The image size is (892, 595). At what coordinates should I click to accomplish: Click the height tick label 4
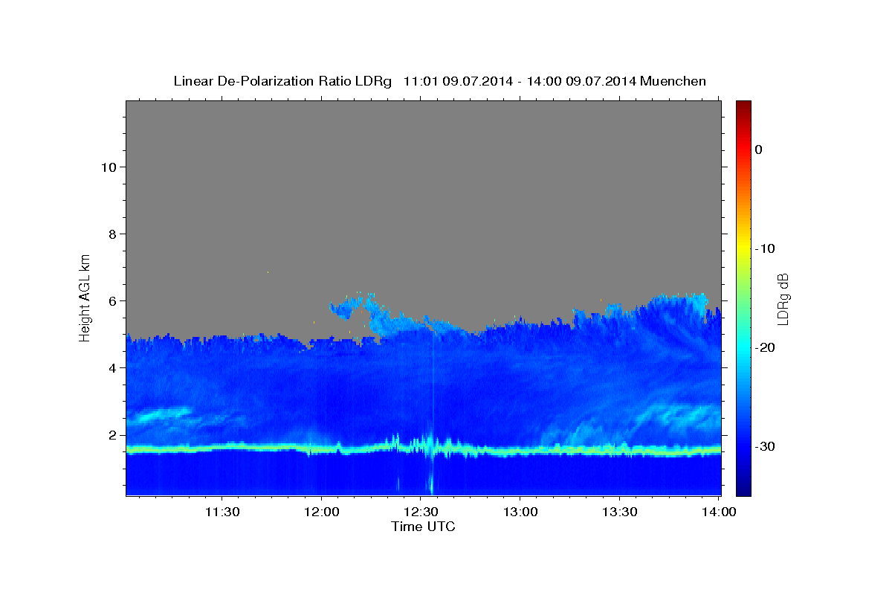tap(111, 367)
